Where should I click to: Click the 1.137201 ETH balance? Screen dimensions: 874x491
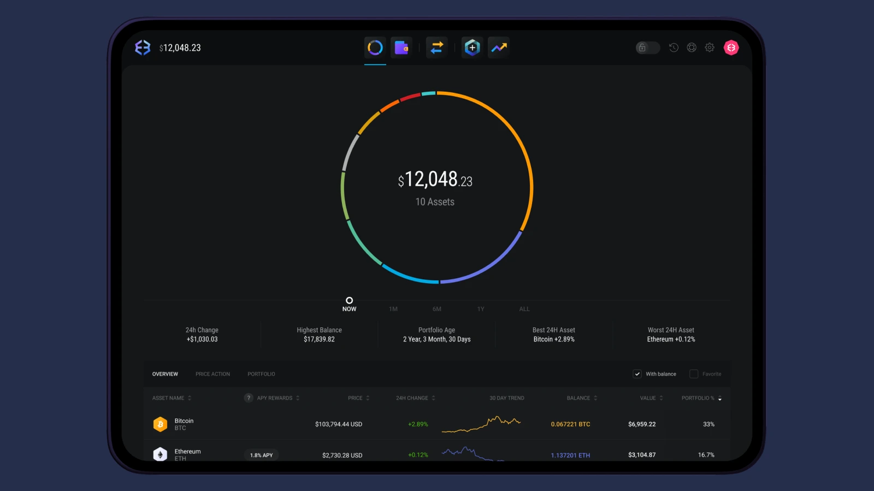(570, 455)
